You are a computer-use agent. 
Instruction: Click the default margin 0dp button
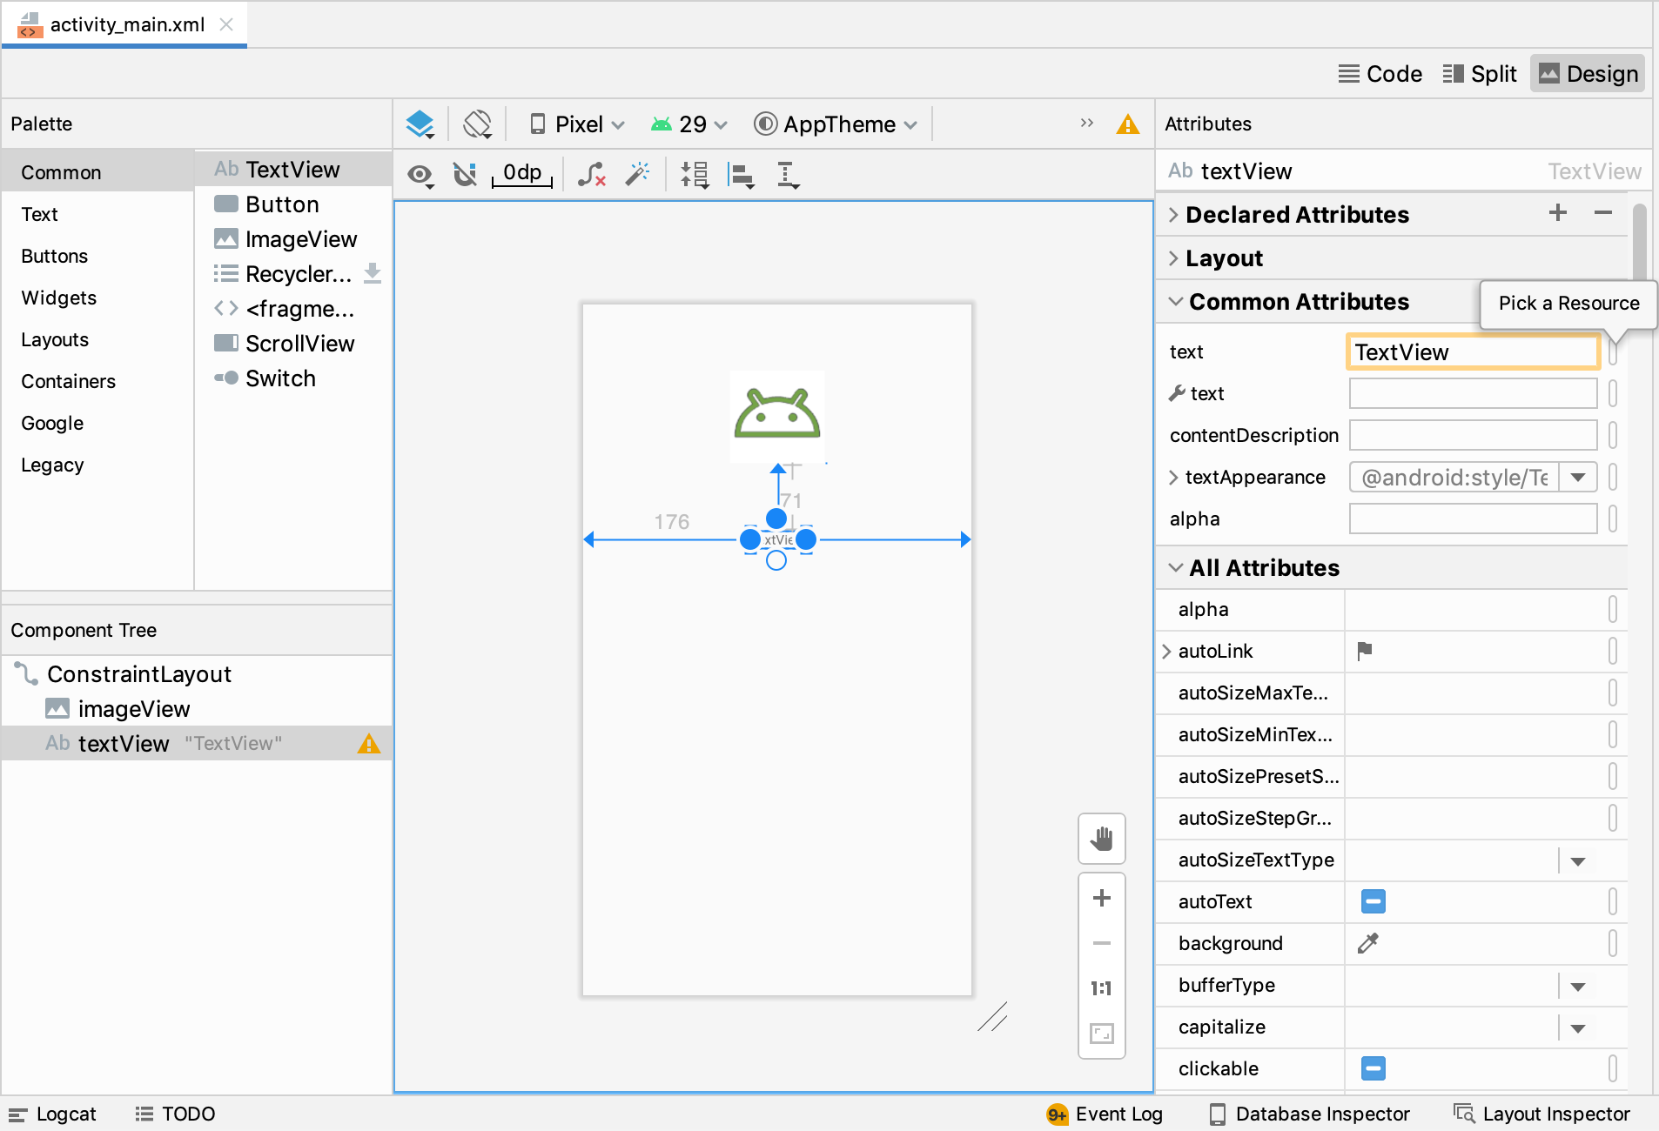coord(522,173)
